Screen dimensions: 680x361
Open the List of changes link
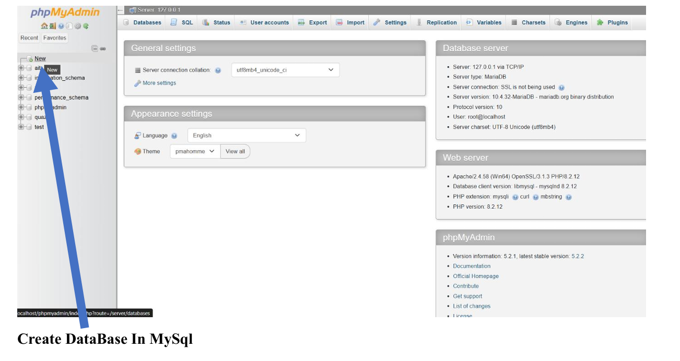tap(472, 306)
